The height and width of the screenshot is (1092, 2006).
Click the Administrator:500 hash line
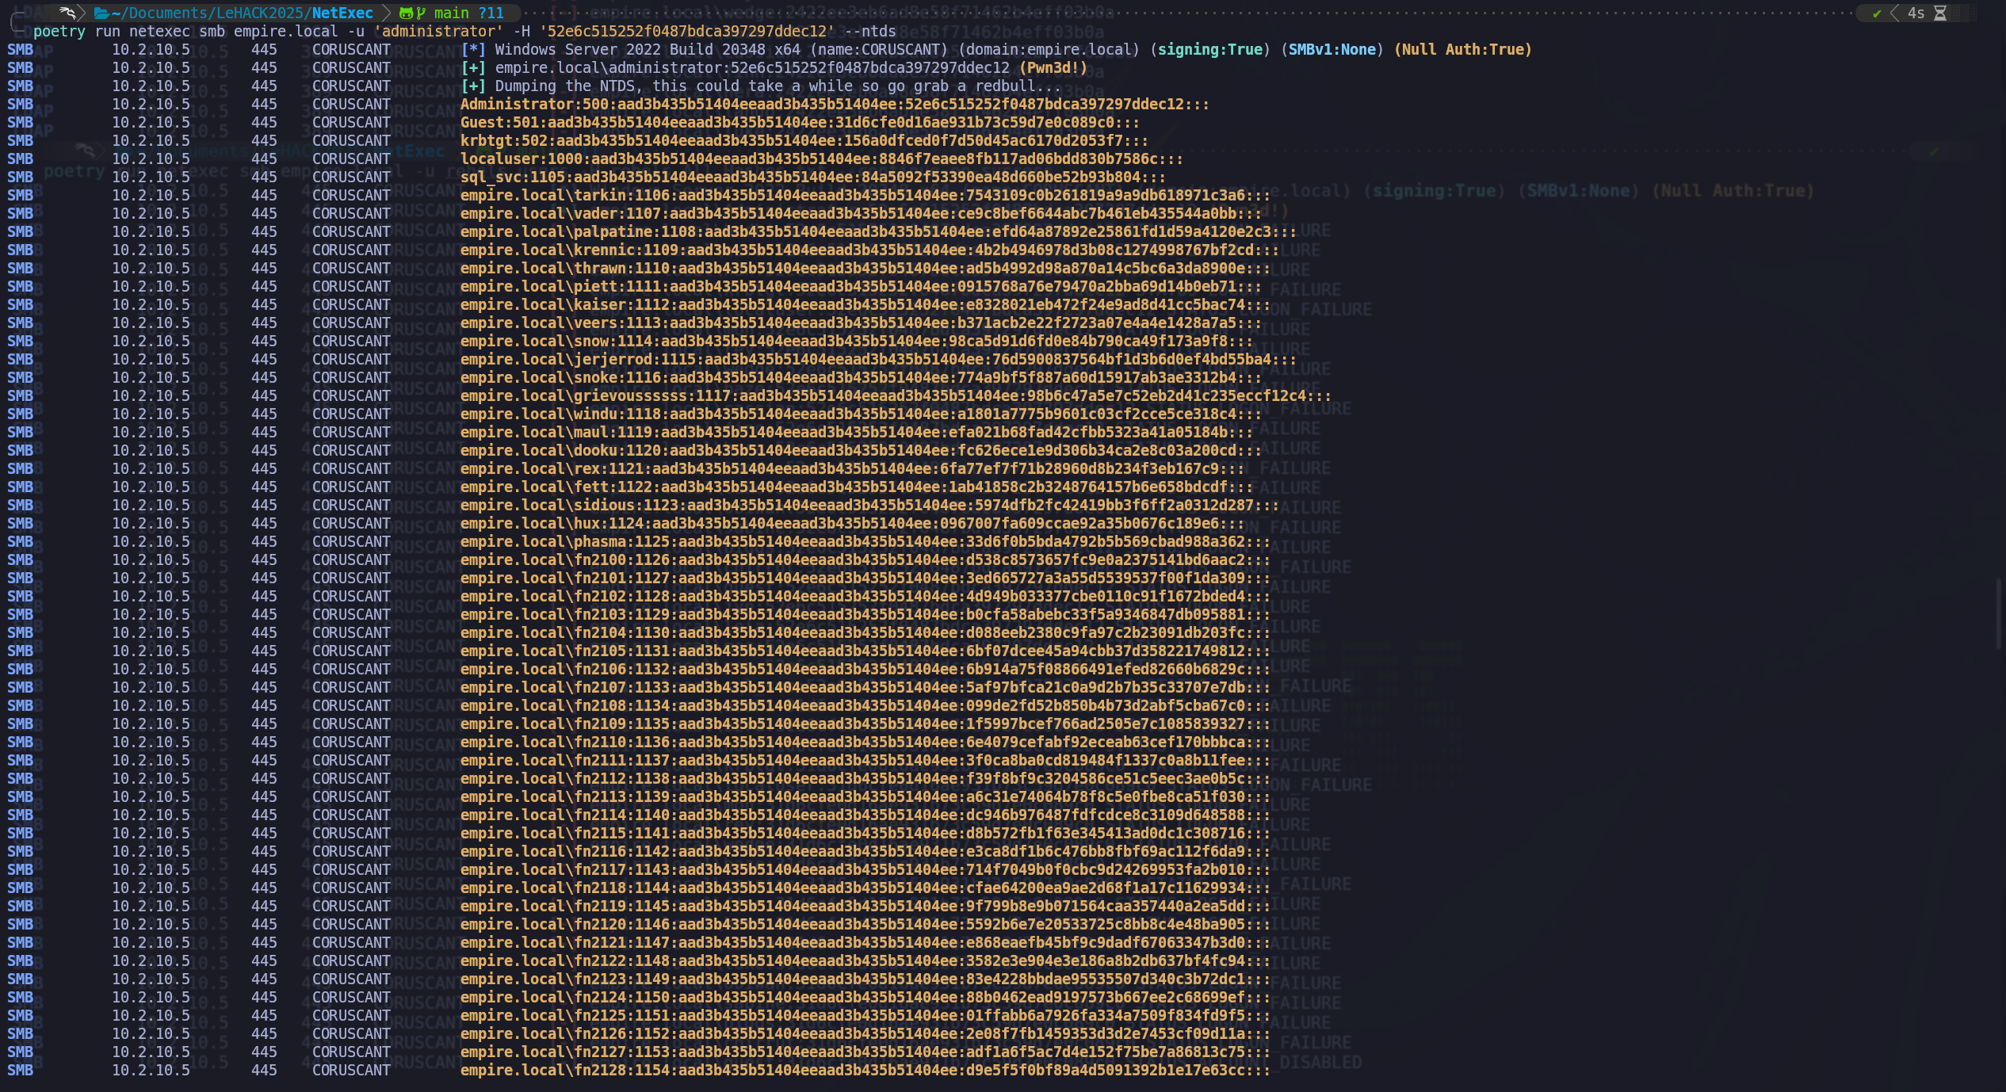pos(834,104)
